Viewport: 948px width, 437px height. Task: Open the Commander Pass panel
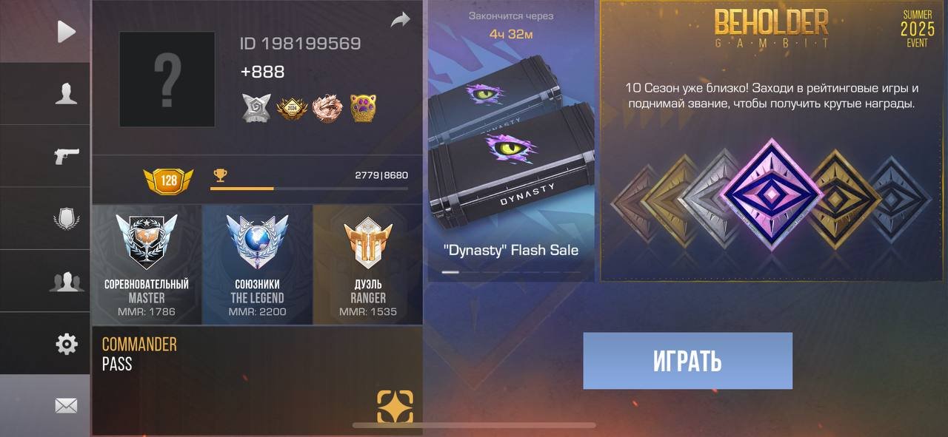click(257, 381)
